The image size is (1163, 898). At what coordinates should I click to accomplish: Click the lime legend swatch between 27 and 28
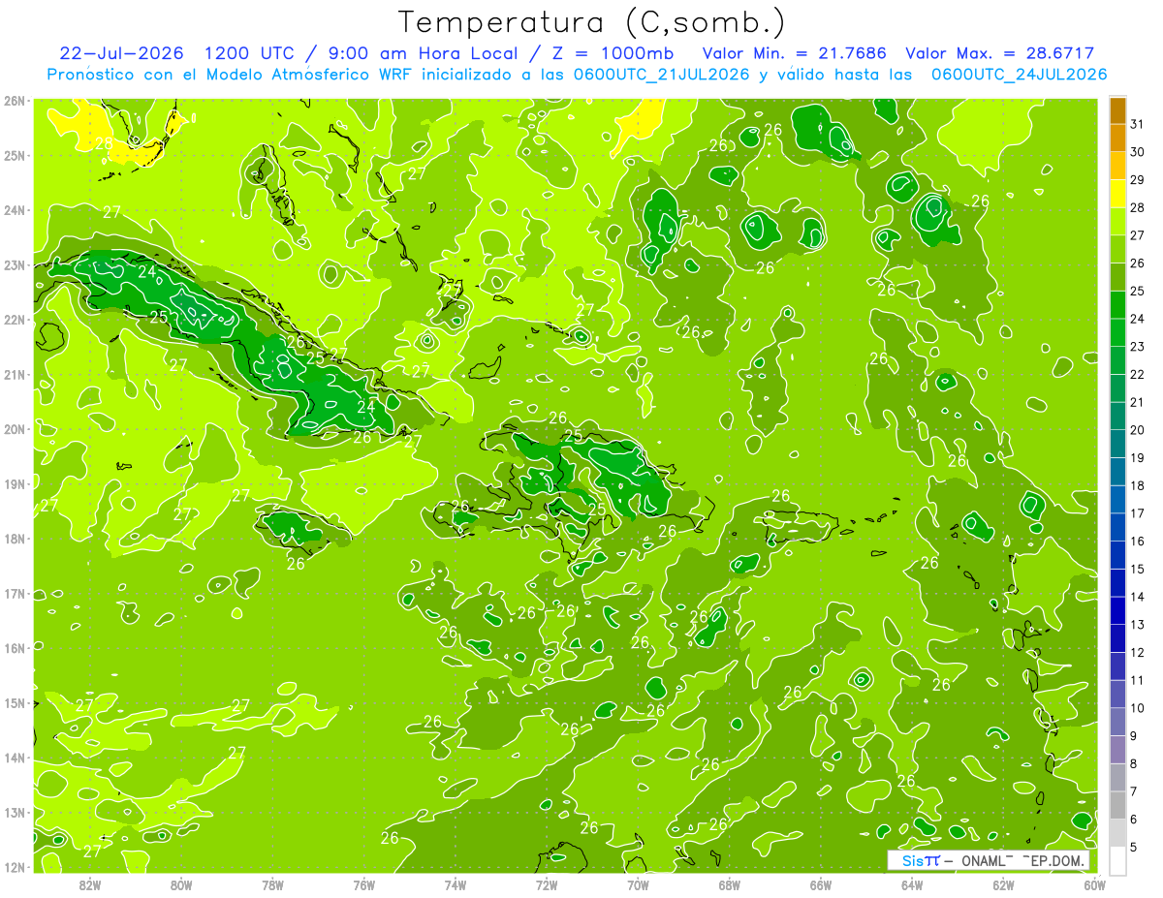(x=1117, y=222)
